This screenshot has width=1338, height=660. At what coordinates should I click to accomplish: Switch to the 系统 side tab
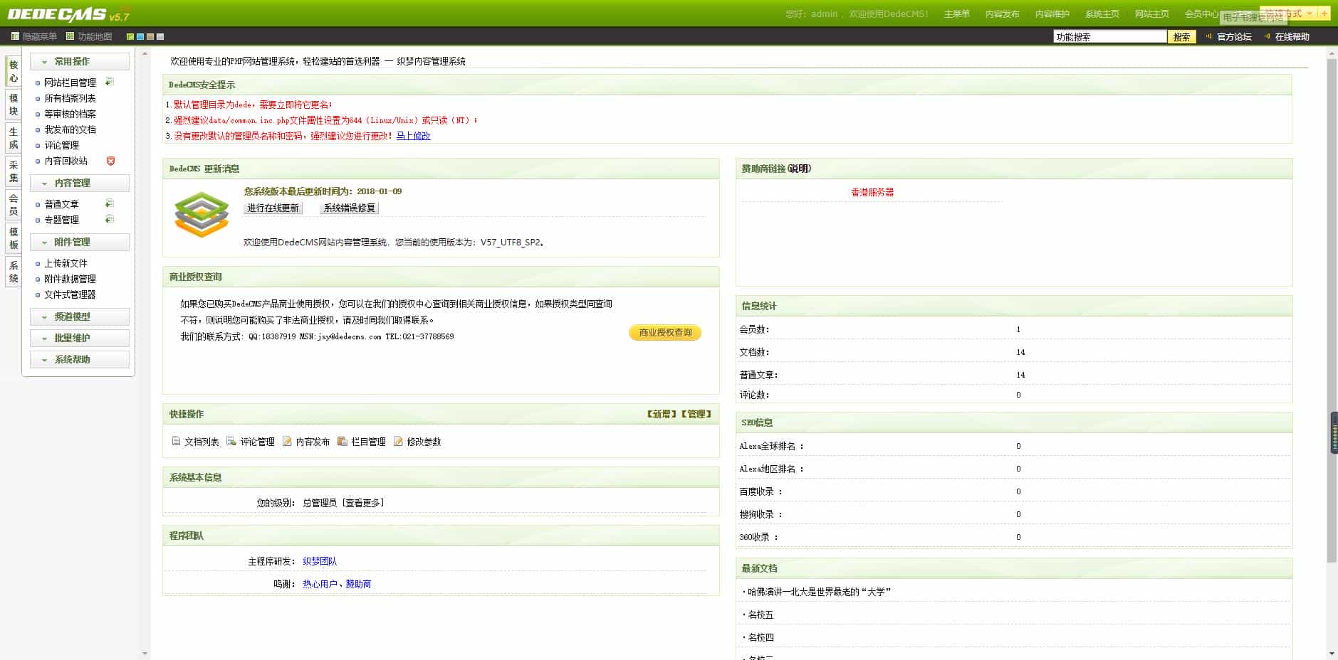point(14,272)
